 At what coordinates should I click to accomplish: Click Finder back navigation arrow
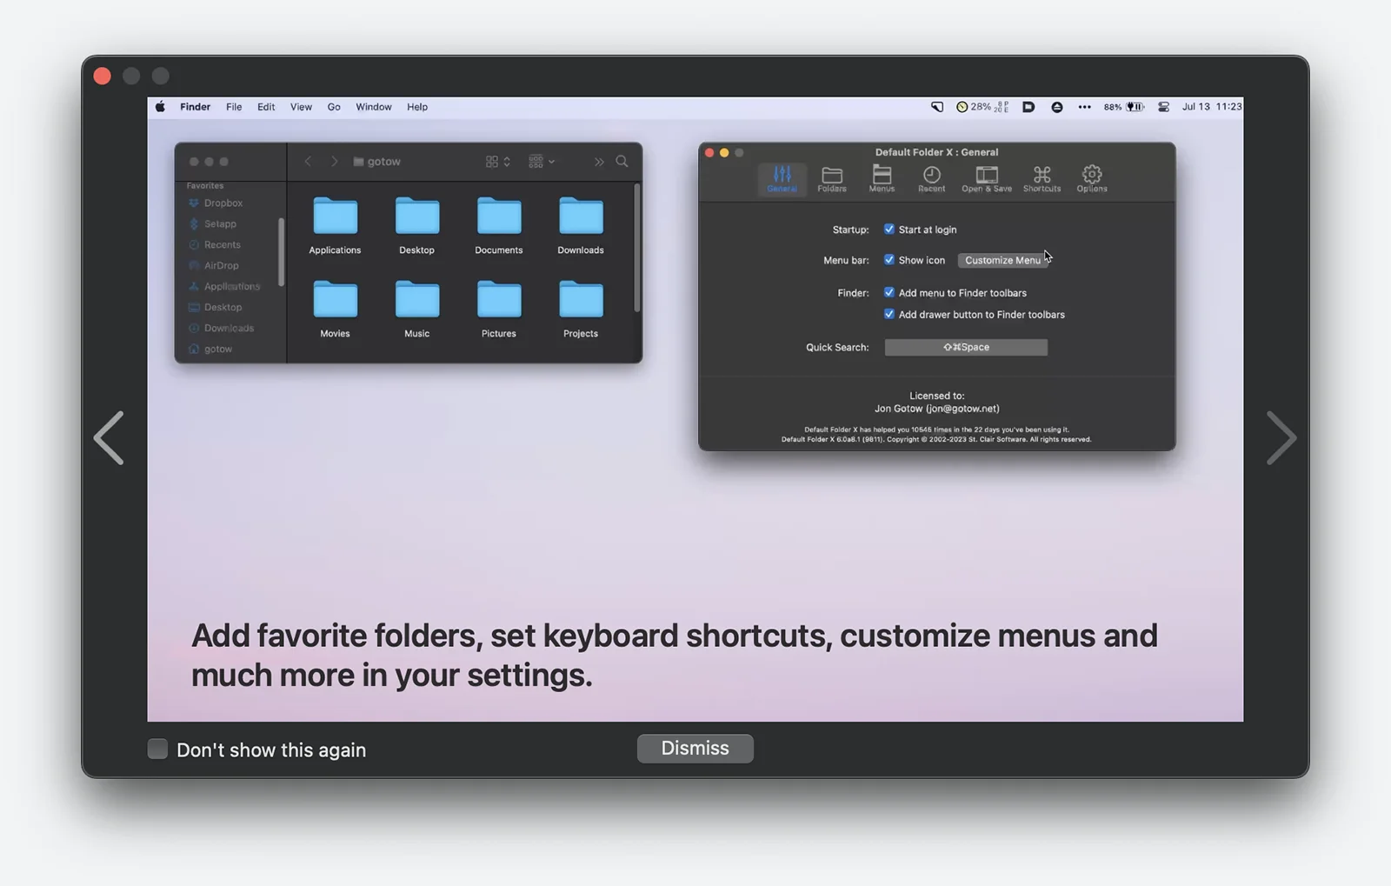tap(308, 162)
